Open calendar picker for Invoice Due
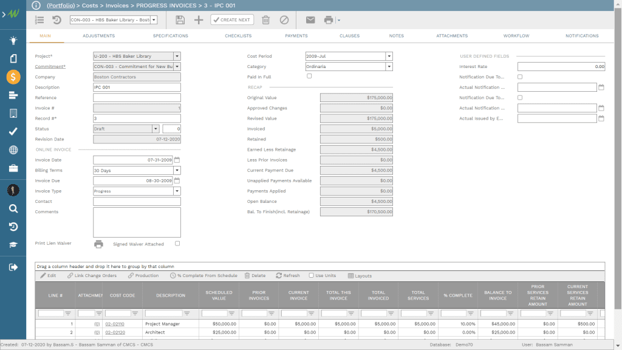622x350 pixels. click(x=177, y=180)
